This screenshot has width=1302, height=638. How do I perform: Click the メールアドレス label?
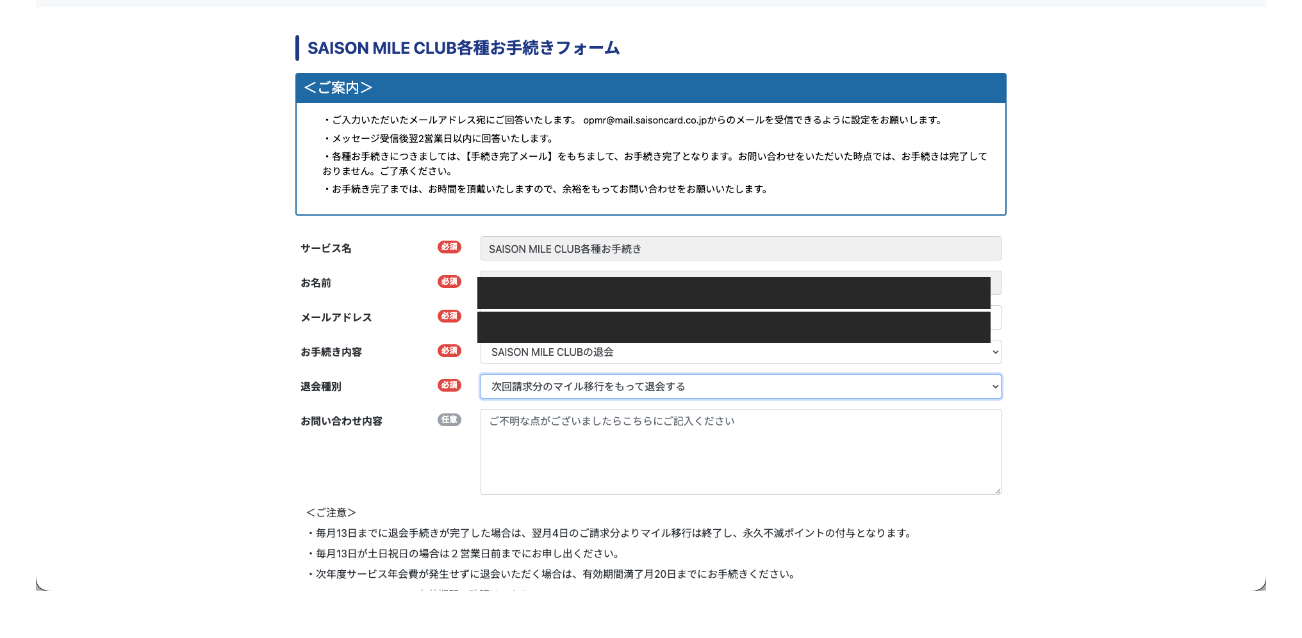pyautogui.click(x=336, y=317)
